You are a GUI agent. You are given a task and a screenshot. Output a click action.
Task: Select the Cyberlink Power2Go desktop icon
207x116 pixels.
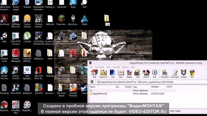click(73, 90)
